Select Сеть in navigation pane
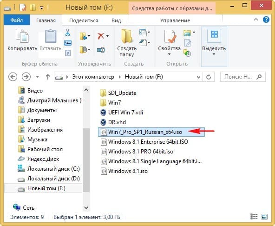275x226 pixels. point(28,208)
